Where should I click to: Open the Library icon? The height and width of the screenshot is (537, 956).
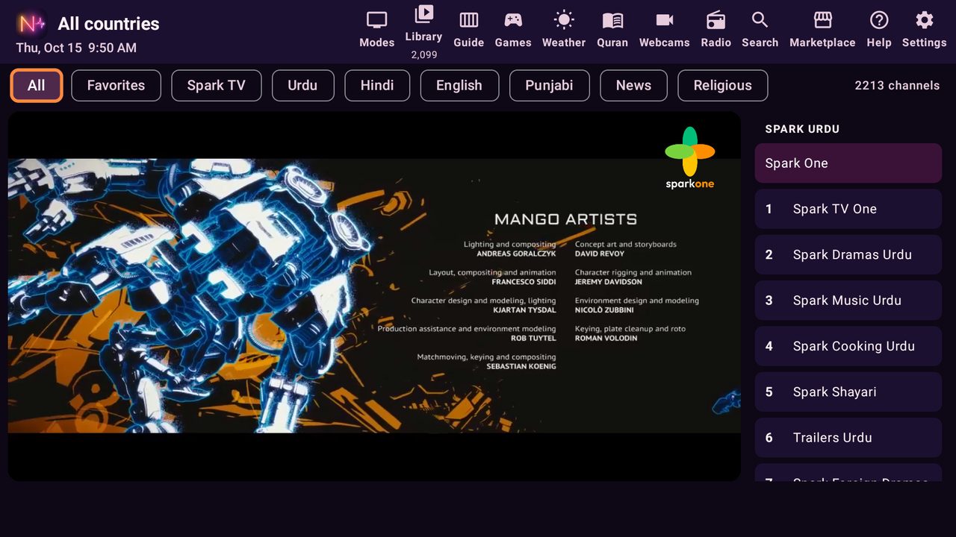click(x=423, y=13)
